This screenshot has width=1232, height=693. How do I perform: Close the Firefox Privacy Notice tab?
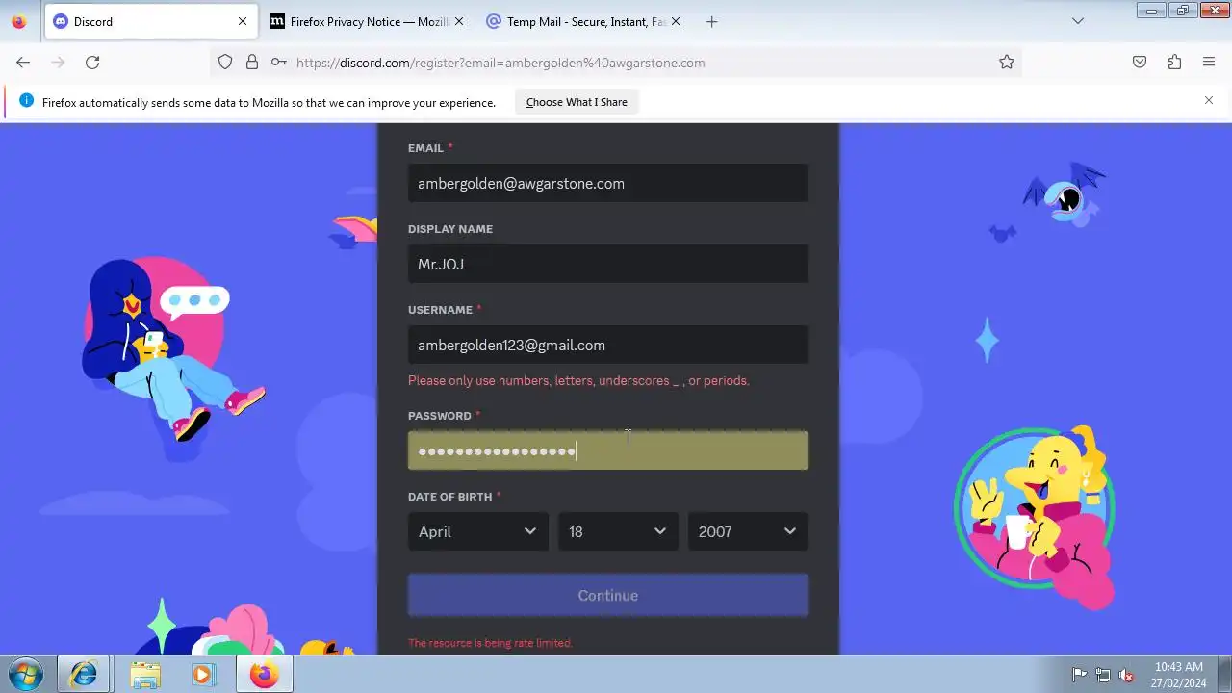pos(458,21)
